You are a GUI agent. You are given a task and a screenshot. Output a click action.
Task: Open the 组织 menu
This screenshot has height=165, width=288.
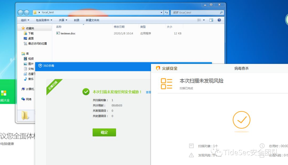tap(25, 20)
